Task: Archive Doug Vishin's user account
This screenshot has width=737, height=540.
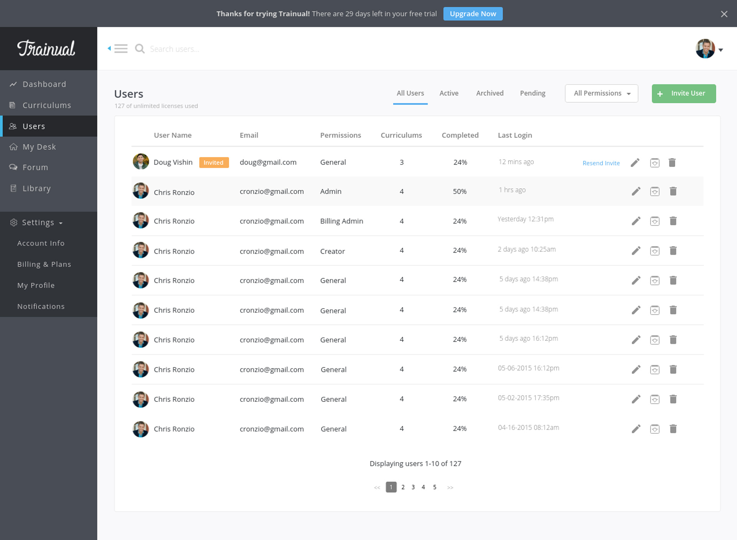Action: (654, 163)
